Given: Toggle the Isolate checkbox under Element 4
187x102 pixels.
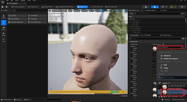Looking at the screenshot, I should 131,74.
